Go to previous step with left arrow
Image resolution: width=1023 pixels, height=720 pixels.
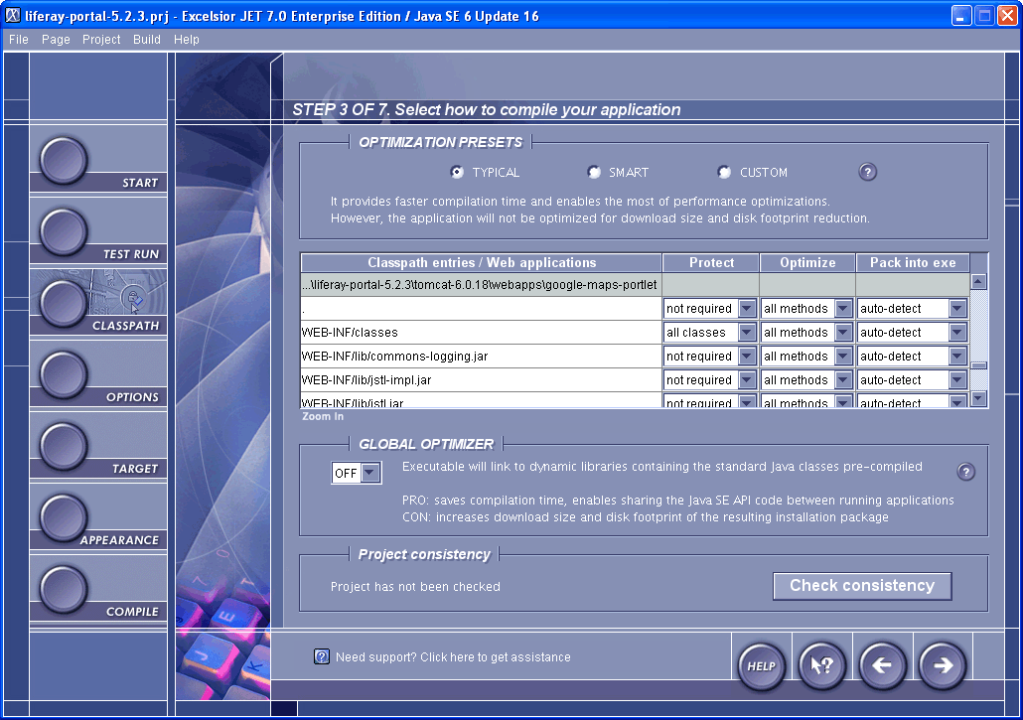pyautogui.click(x=882, y=665)
